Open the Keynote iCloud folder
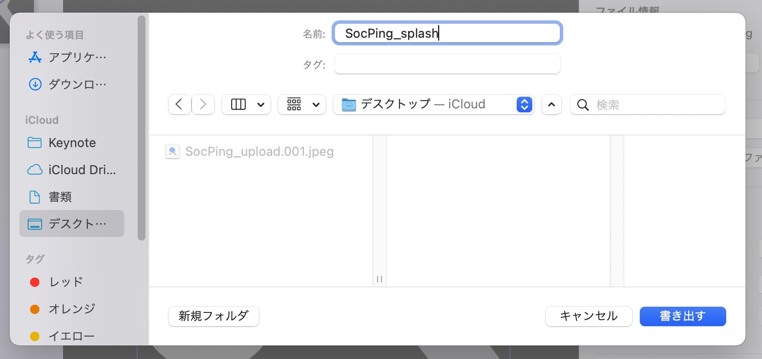 point(72,143)
